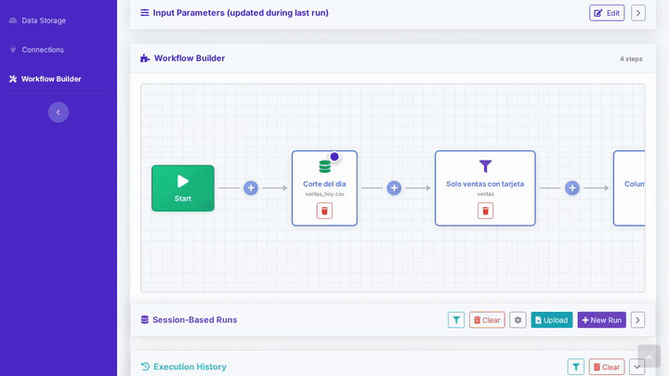Image resolution: width=669 pixels, height=376 pixels.
Task: Click the Workflow Builder puzzle icon
Action: pyautogui.click(x=145, y=58)
